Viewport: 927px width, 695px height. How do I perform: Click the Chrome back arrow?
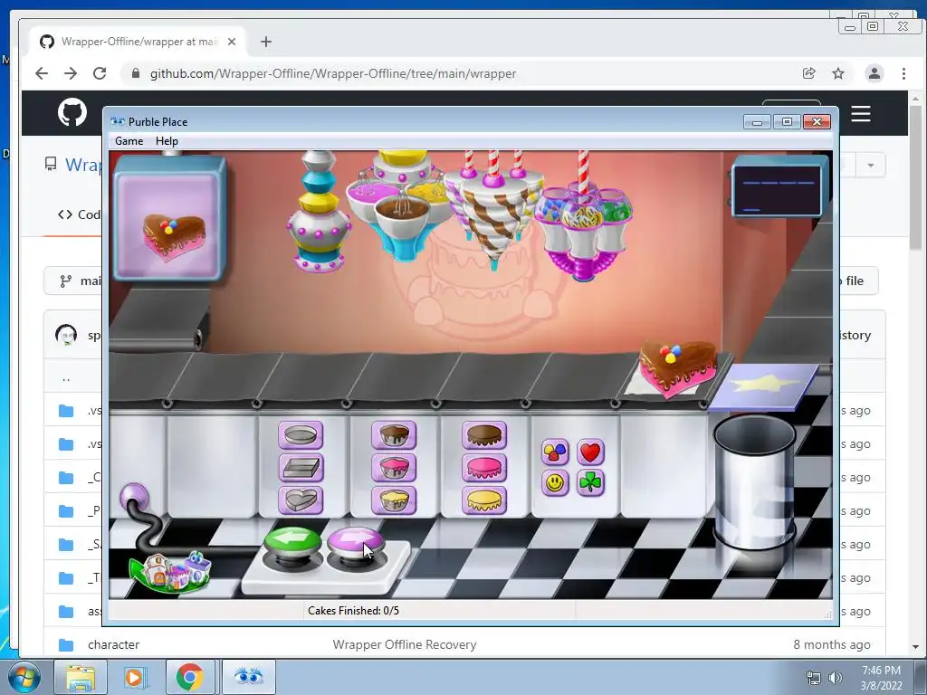tap(42, 73)
